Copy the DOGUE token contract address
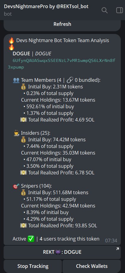This screenshot has height=273, width=125. pos(62,64)
